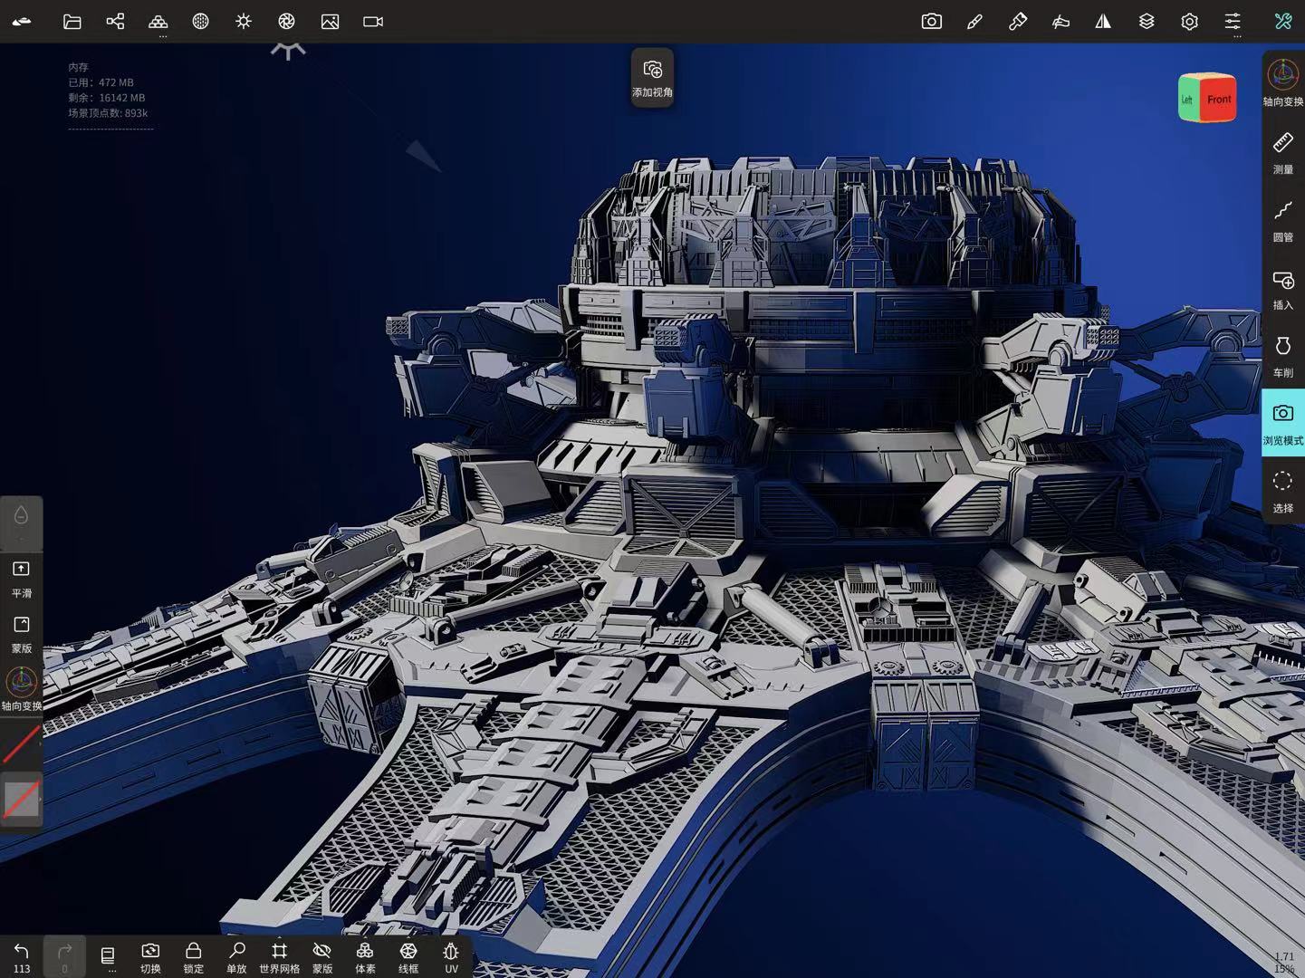Toggle 世界网格 world grid display
The height and width of the screenshot is (978, 1305).
coord(279,955)
